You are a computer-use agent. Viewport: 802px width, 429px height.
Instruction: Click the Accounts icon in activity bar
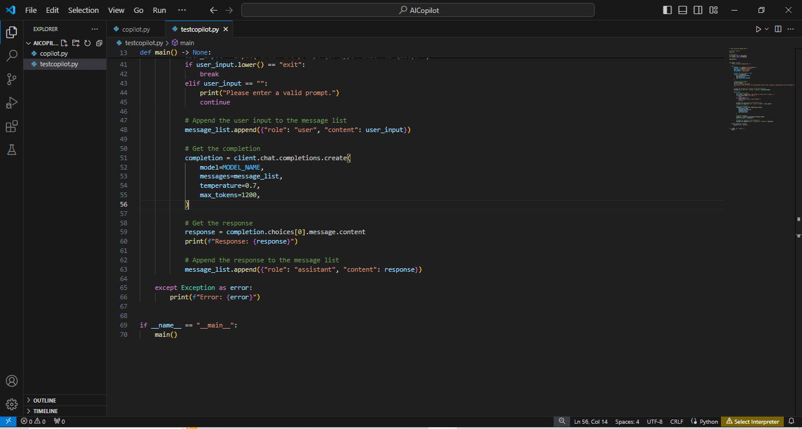(x=12, y=381)
